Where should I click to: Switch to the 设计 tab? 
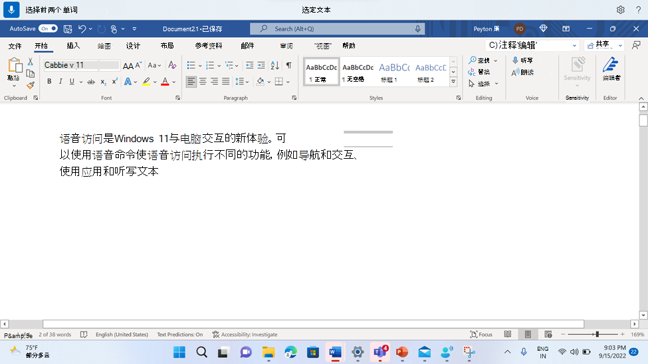coord(133,46)
